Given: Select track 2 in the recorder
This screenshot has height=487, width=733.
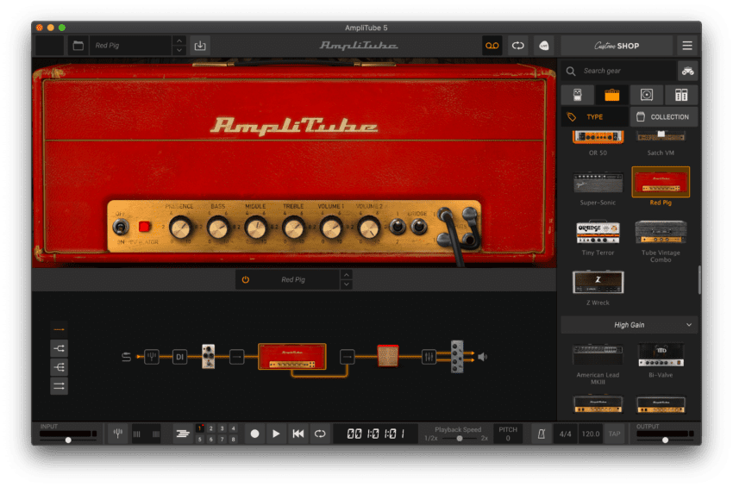Looking at the screenshot, I should (210, 428).
